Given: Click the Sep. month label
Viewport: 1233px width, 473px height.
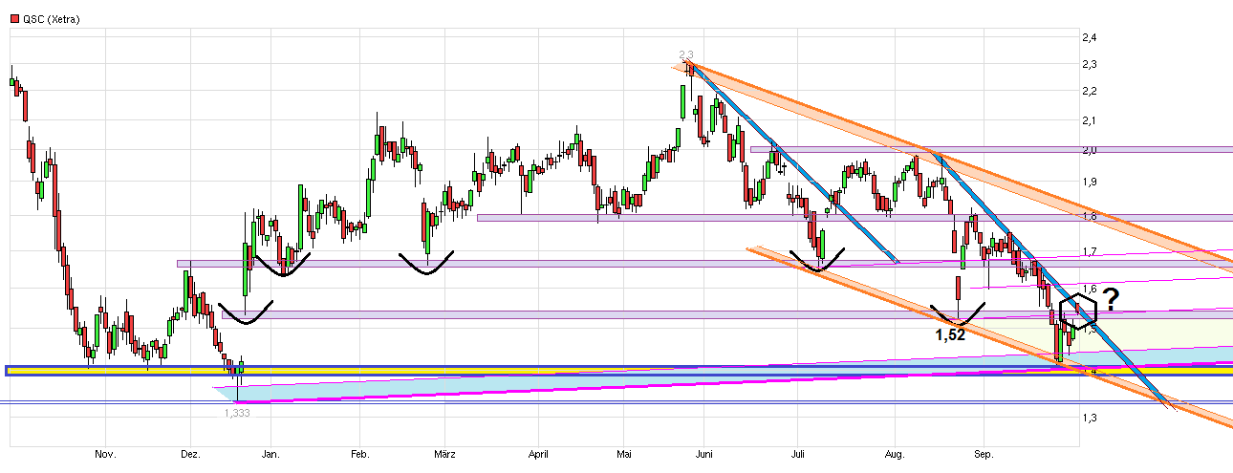Looking at the screenshot, I should click(984, 456).
